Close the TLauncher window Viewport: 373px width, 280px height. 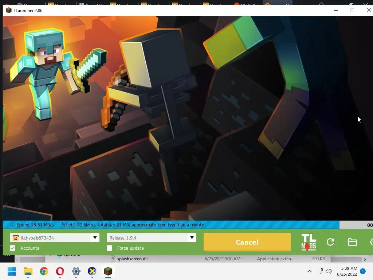[x=369, y=10]
